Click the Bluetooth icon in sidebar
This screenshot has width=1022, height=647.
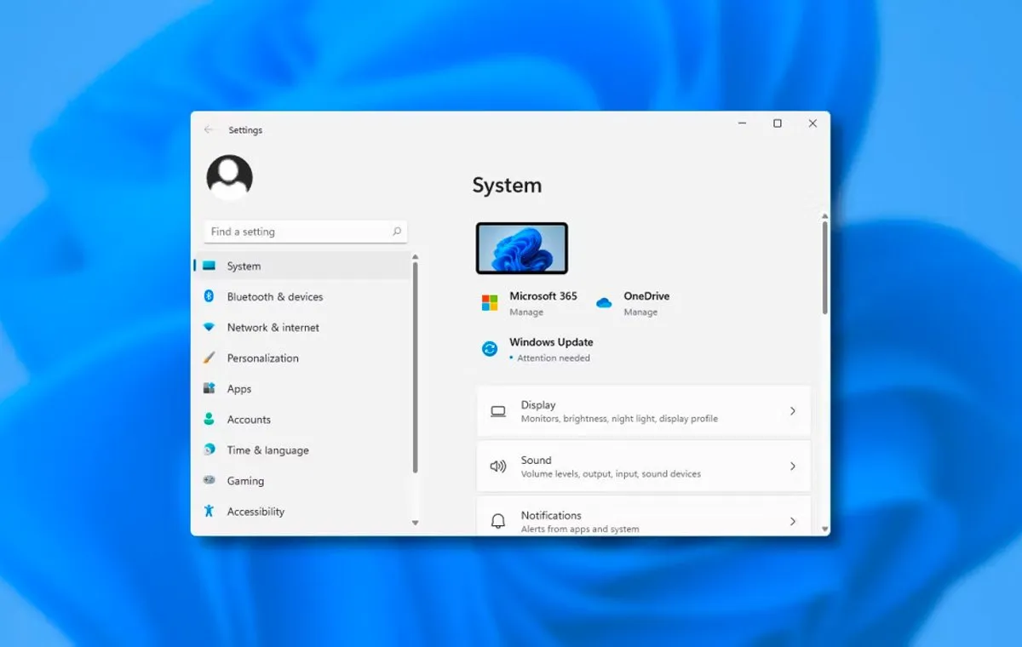click(209, 296)
